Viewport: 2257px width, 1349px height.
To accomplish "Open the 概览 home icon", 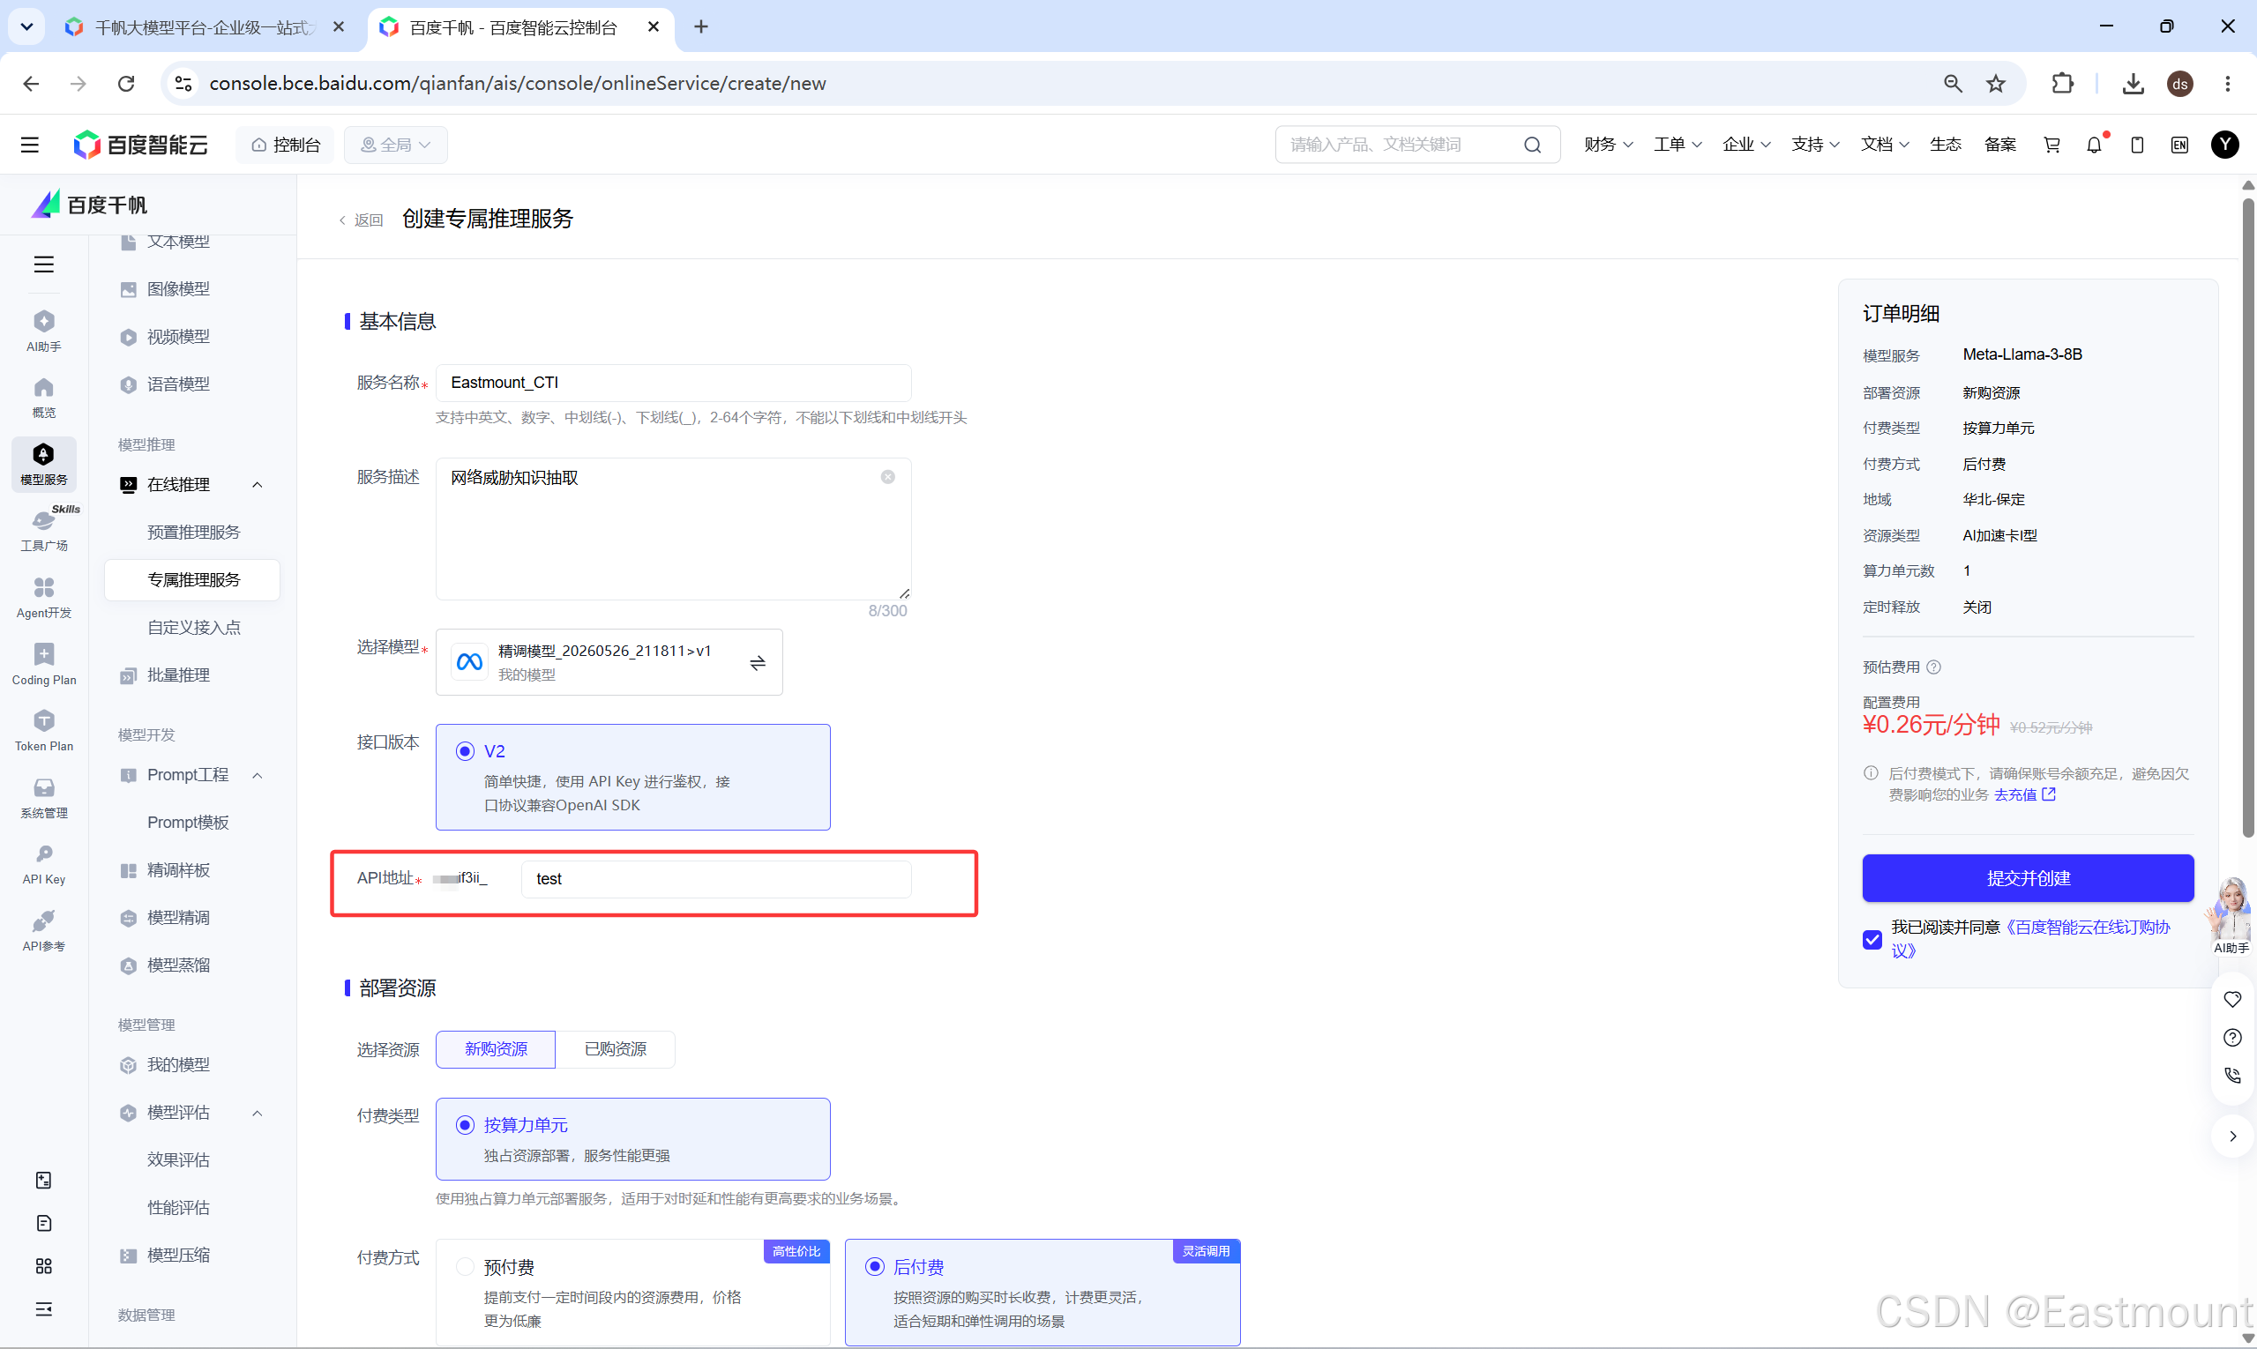I will tap(43, 398).
